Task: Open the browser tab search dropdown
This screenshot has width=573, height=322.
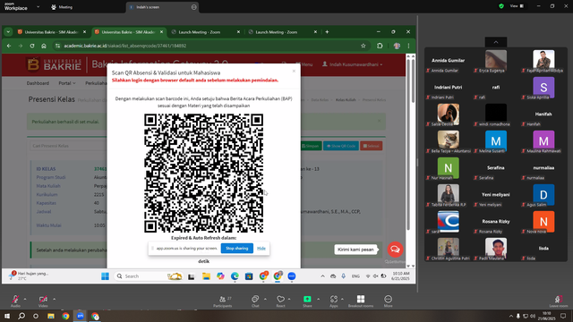Action: (x=8, y=32)
